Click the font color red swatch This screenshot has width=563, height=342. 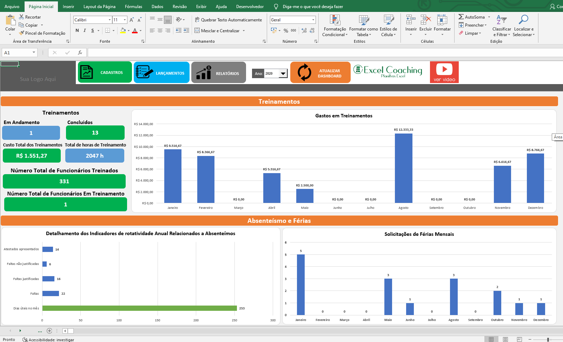click(135, 31)
